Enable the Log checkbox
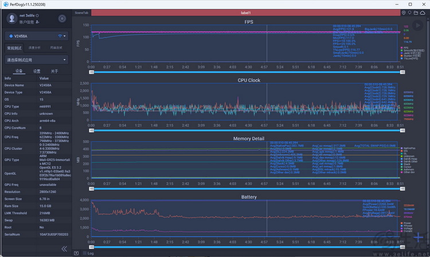Screen dimensions: 430x257 pyautogui.click(x=85, y=253)
